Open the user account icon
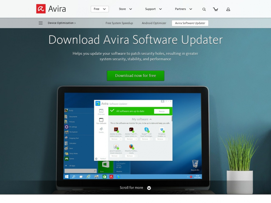Image resolution: width=271 pixels, height=203 pixels. pos(228,9)
